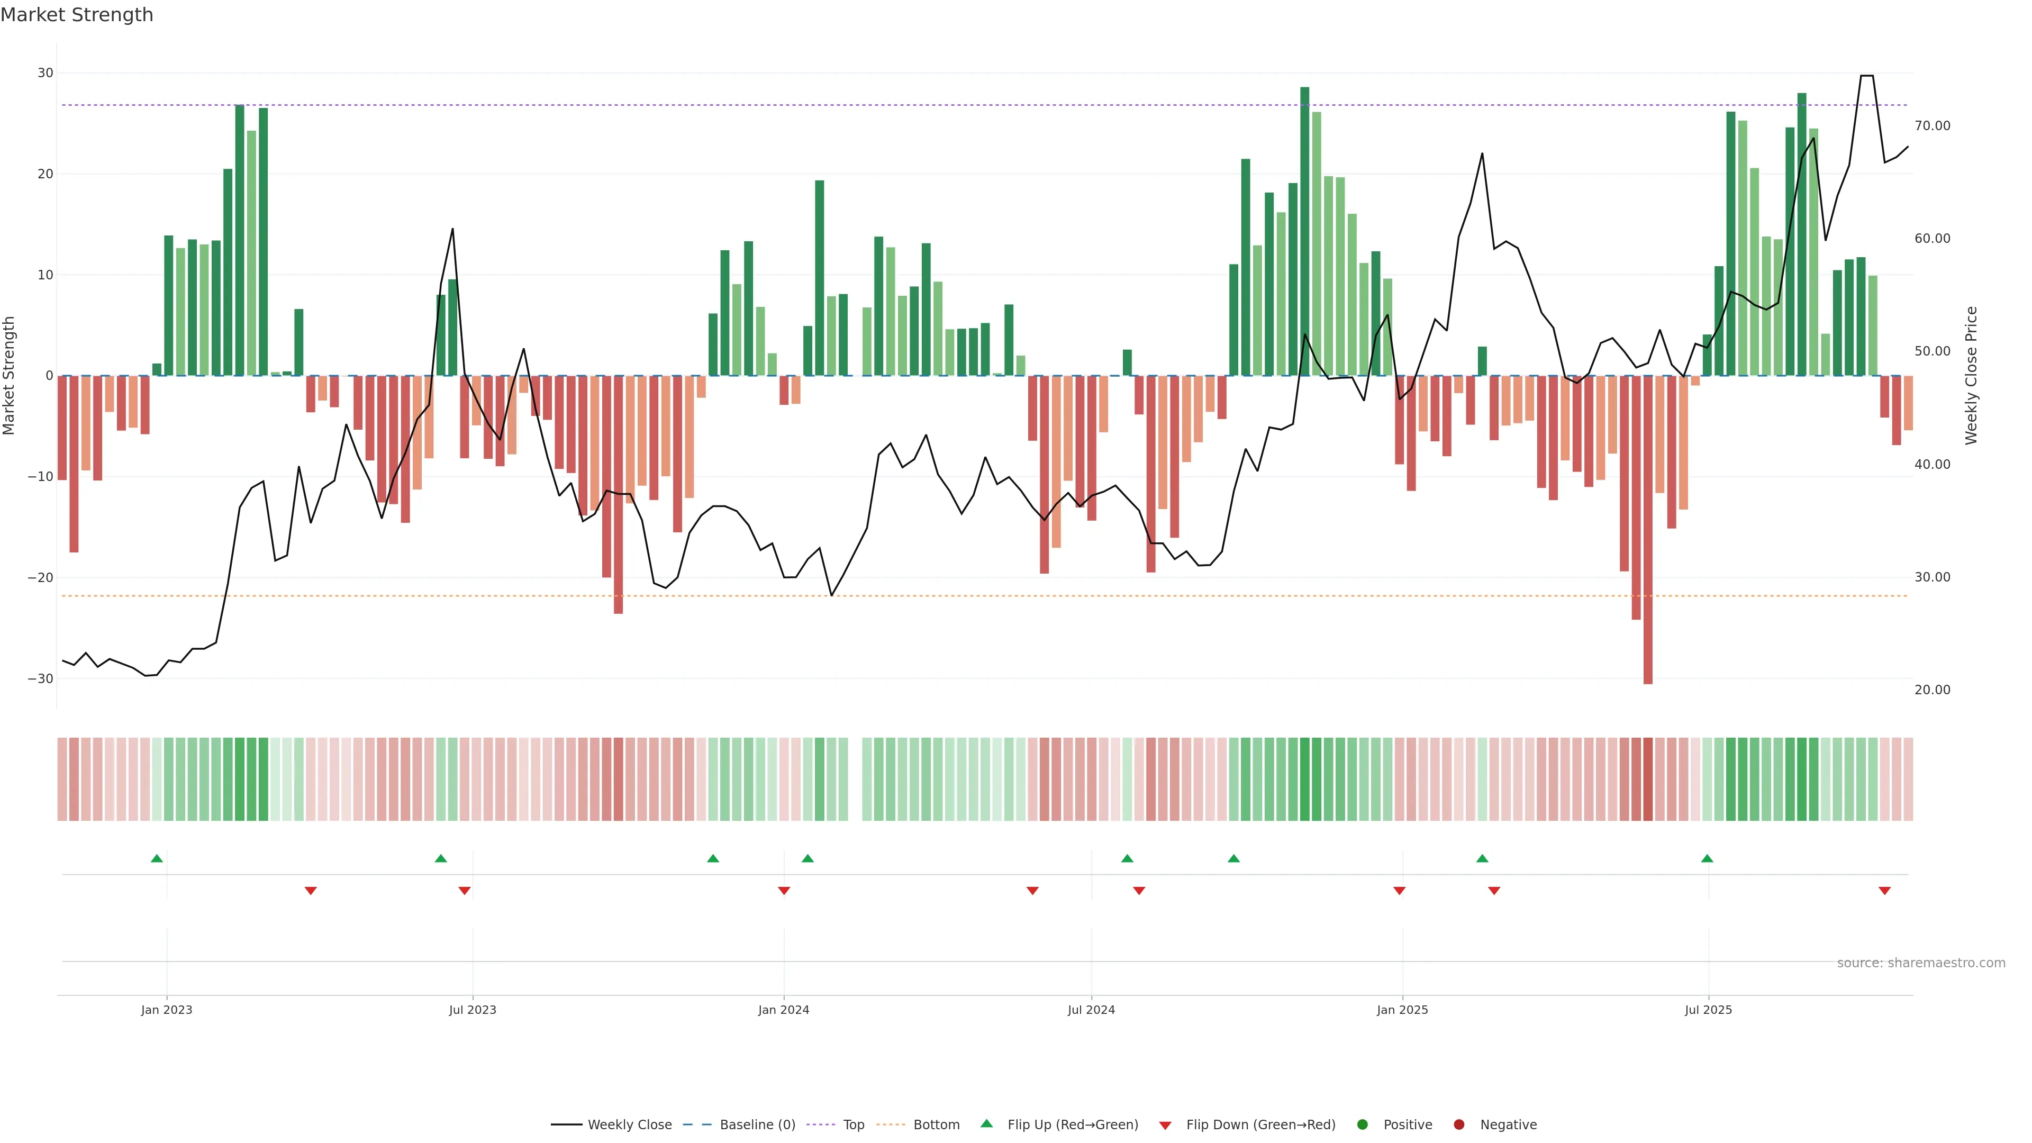Click first green flip-up marker near Jan 2023
The image size is (2032, 1143).
coord(157,858)
